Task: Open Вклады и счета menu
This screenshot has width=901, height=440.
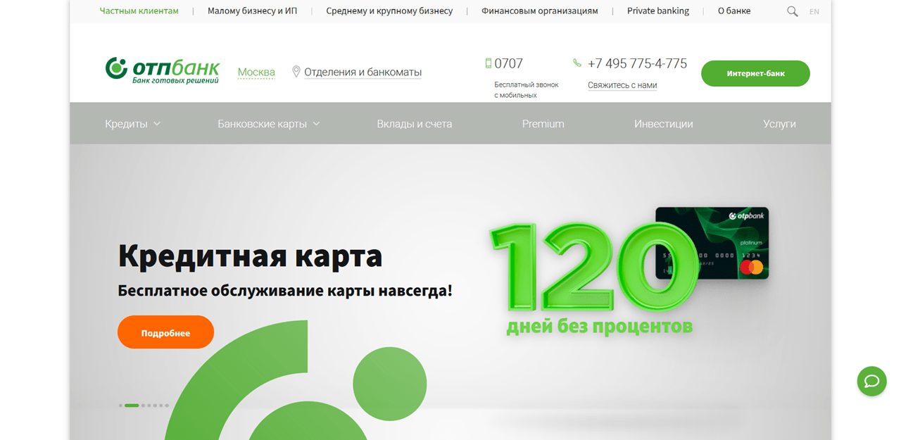Action: (415, 124)
